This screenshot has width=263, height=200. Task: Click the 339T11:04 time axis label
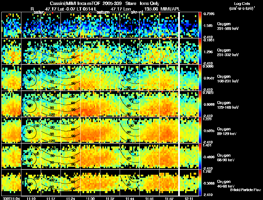[11, 198]
